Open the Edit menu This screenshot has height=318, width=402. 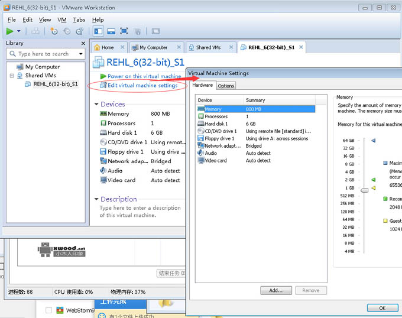click(x=27, y=20)
